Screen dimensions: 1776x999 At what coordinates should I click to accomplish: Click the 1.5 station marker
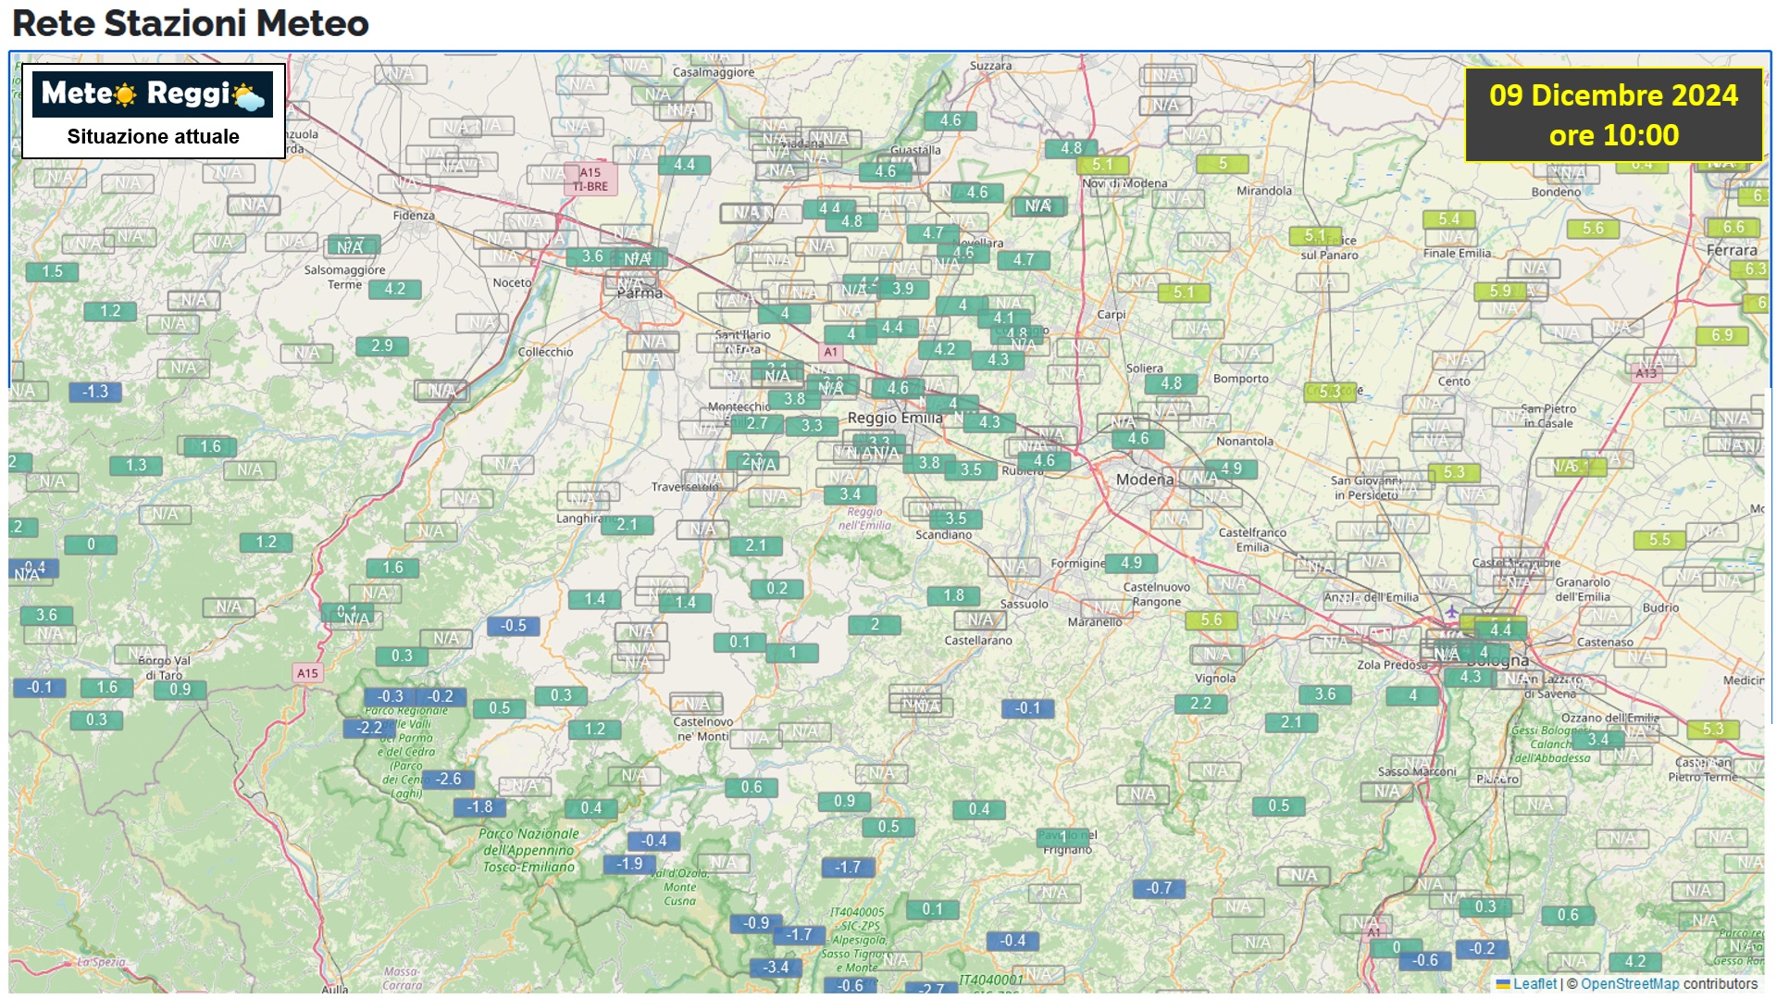[52, 271]
